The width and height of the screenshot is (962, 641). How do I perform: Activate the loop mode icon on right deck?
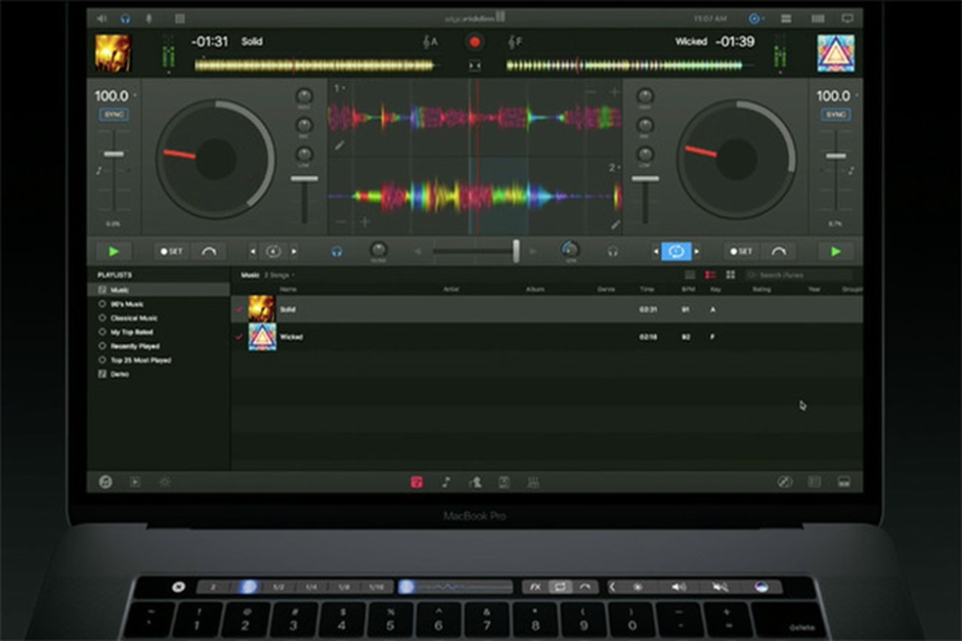pos(678,251)
